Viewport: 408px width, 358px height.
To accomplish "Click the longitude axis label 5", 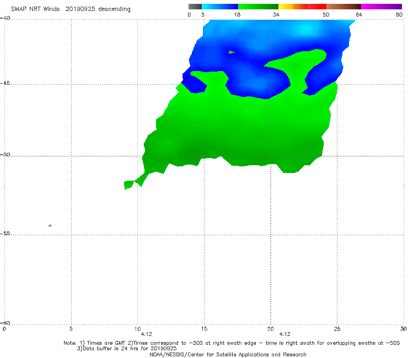I will coord(71,329).
